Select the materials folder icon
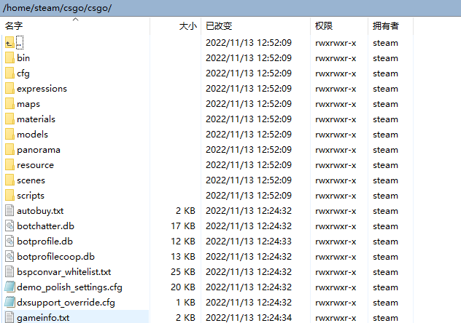 (9, 119)
